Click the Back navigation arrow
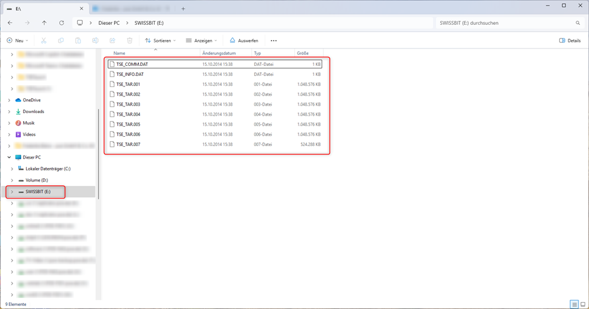Viewport: 589px width, 309px height. (10, 23)
